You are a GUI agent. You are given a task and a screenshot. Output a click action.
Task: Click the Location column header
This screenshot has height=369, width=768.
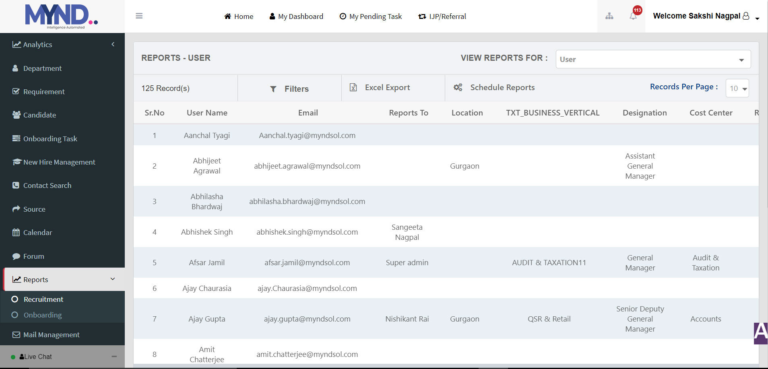467,113
